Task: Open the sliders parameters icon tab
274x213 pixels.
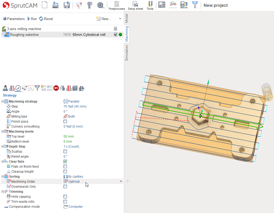Action: tap(25, 88)
